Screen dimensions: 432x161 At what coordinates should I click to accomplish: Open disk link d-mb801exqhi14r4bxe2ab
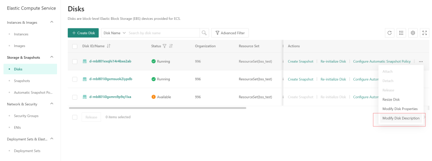tap(110, 61)
